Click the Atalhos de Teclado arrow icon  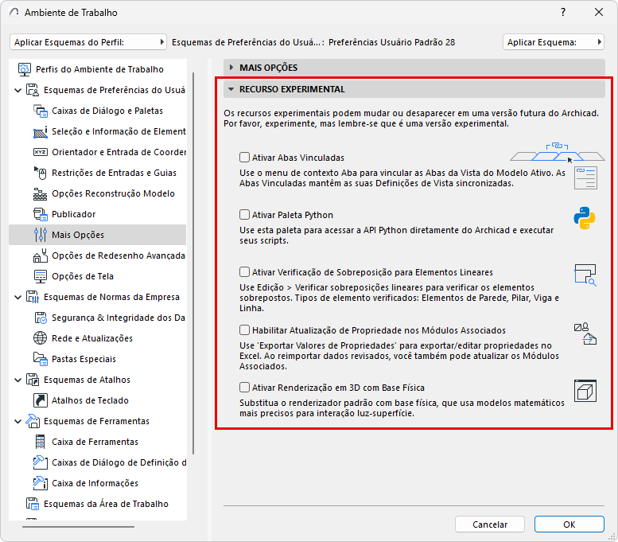[41, 400]
